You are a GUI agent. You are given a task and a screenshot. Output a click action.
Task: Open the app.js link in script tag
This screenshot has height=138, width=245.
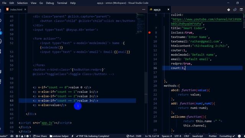click(x=47, y=123)
